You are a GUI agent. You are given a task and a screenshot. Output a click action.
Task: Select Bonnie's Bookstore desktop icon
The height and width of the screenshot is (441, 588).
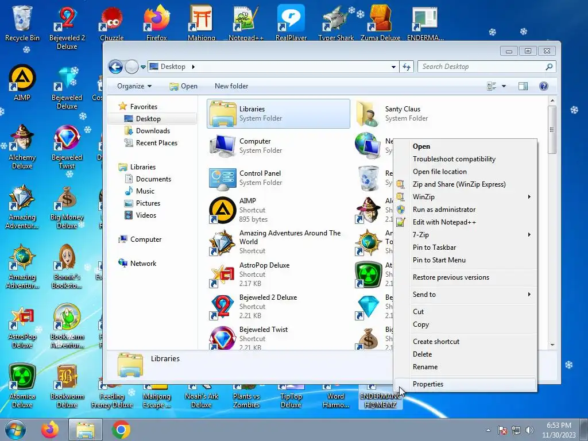67,266
